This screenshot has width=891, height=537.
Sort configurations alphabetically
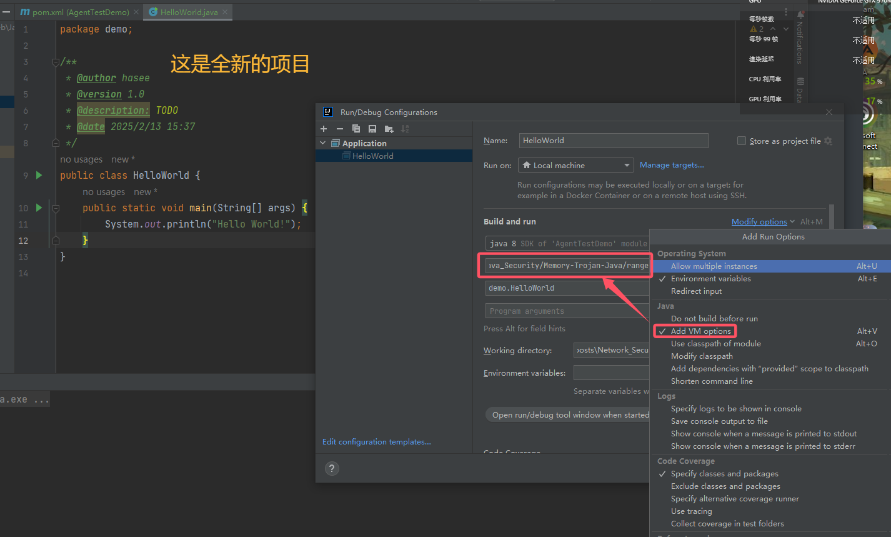[405, 129]
